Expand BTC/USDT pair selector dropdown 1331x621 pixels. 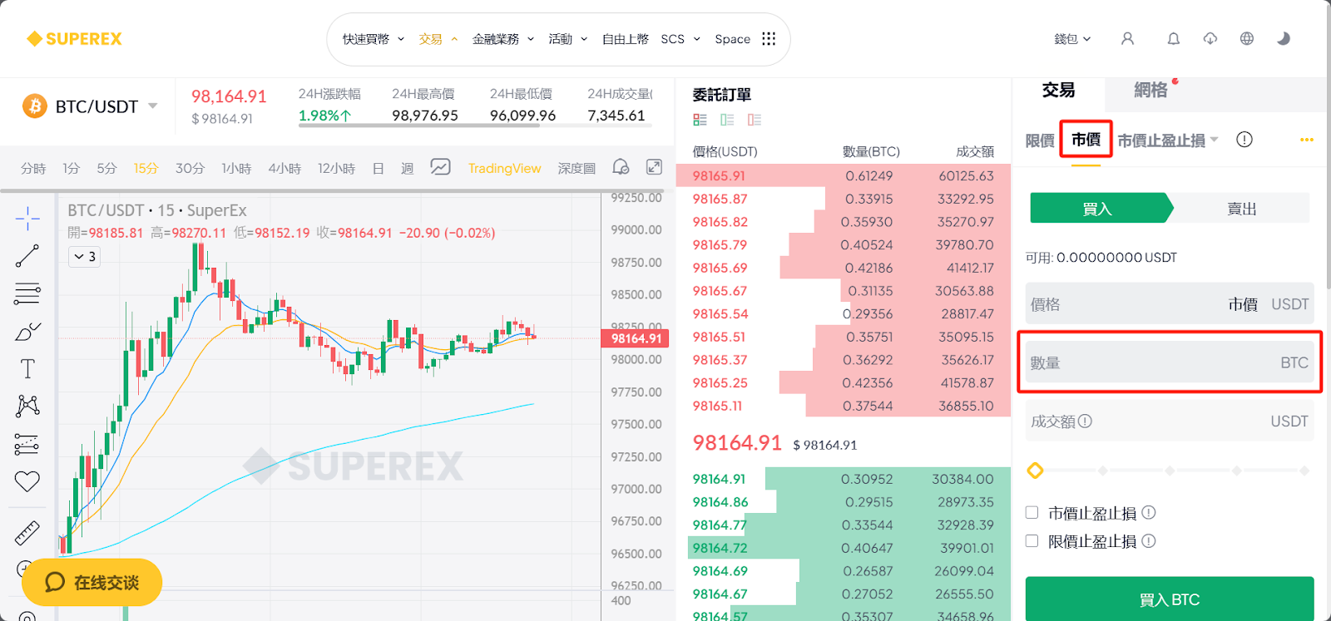[x=153, y=106]
